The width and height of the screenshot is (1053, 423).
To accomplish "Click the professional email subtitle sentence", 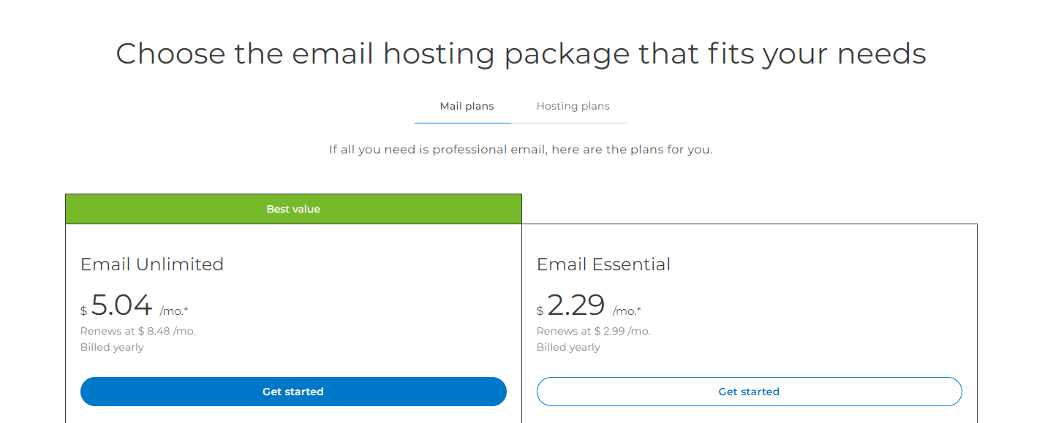I will pos(521,150).
